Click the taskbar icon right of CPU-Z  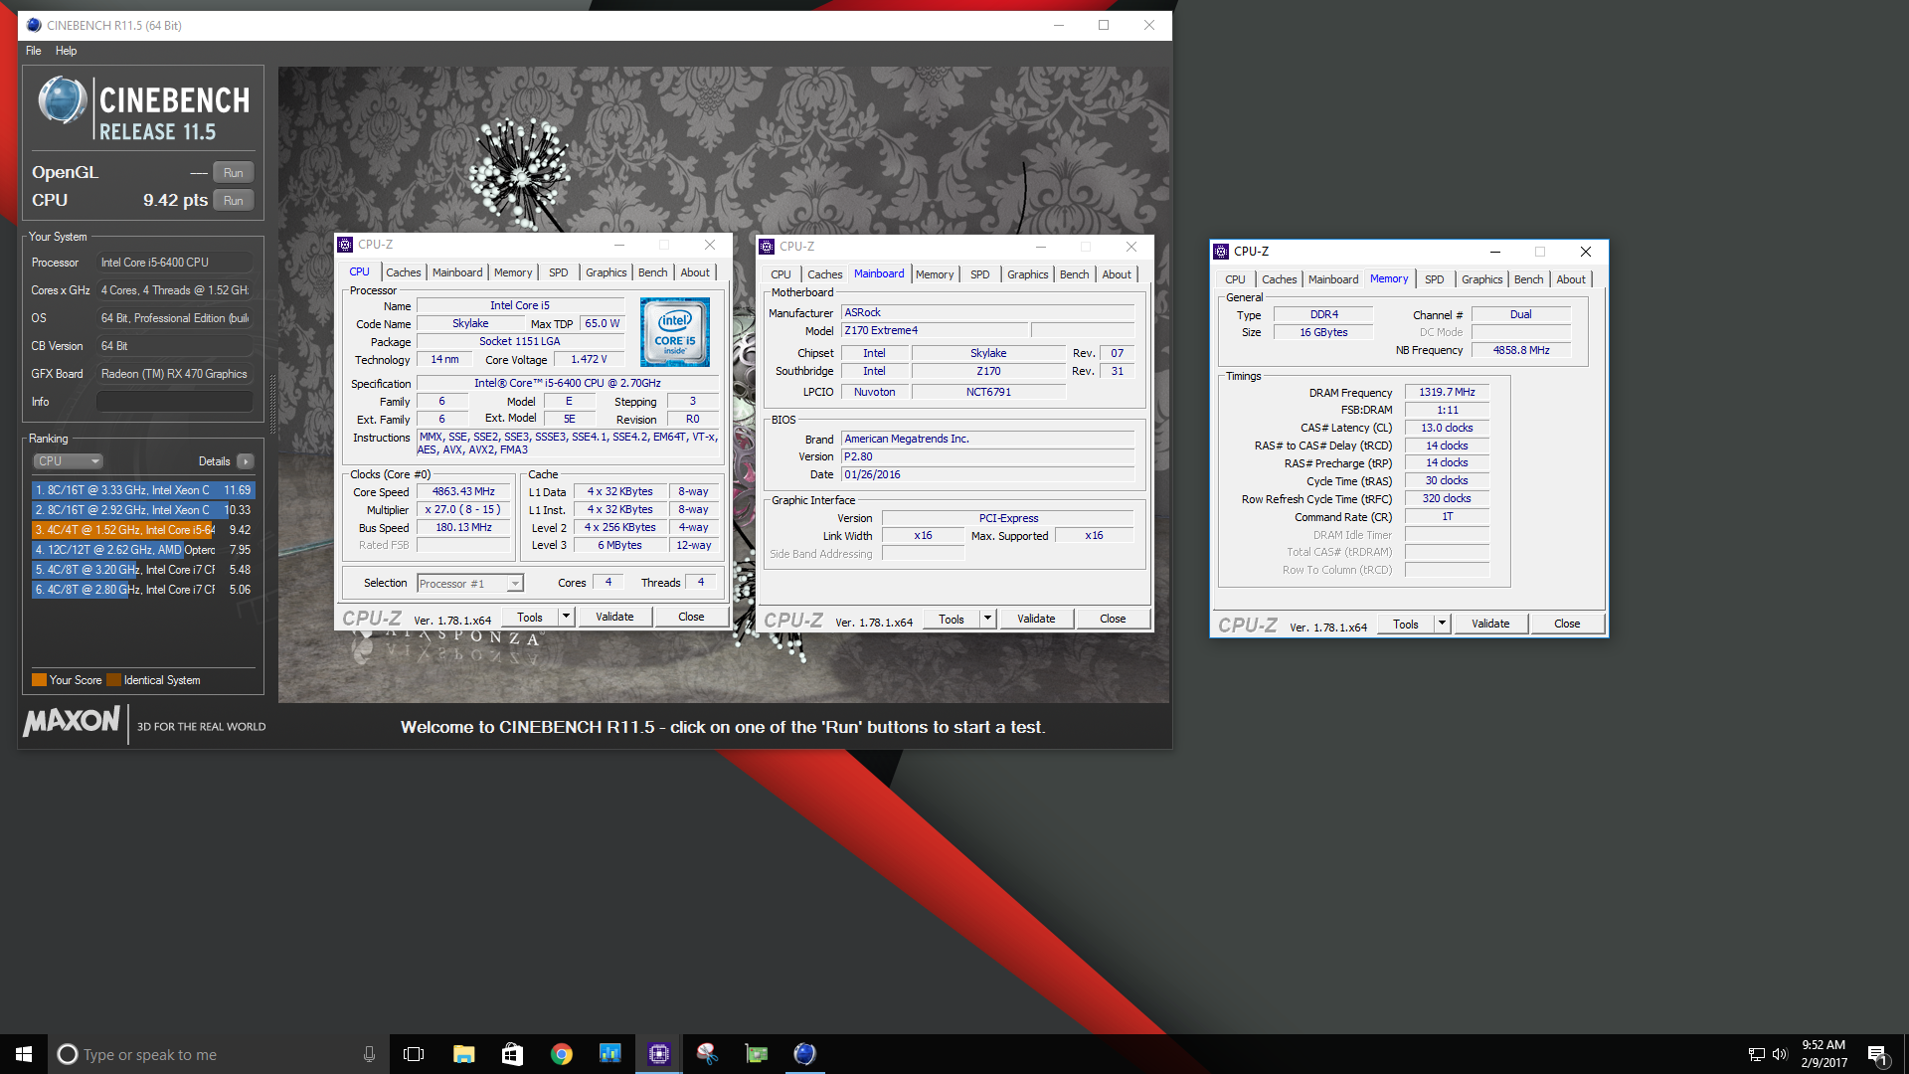tap(708, 1054)
